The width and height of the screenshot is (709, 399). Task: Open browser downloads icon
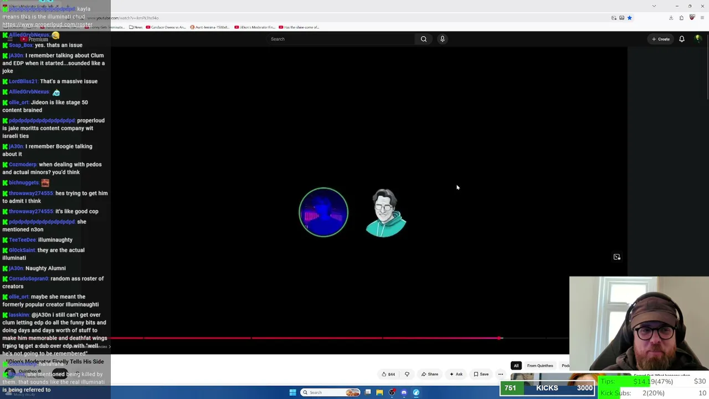pos(671,18)
